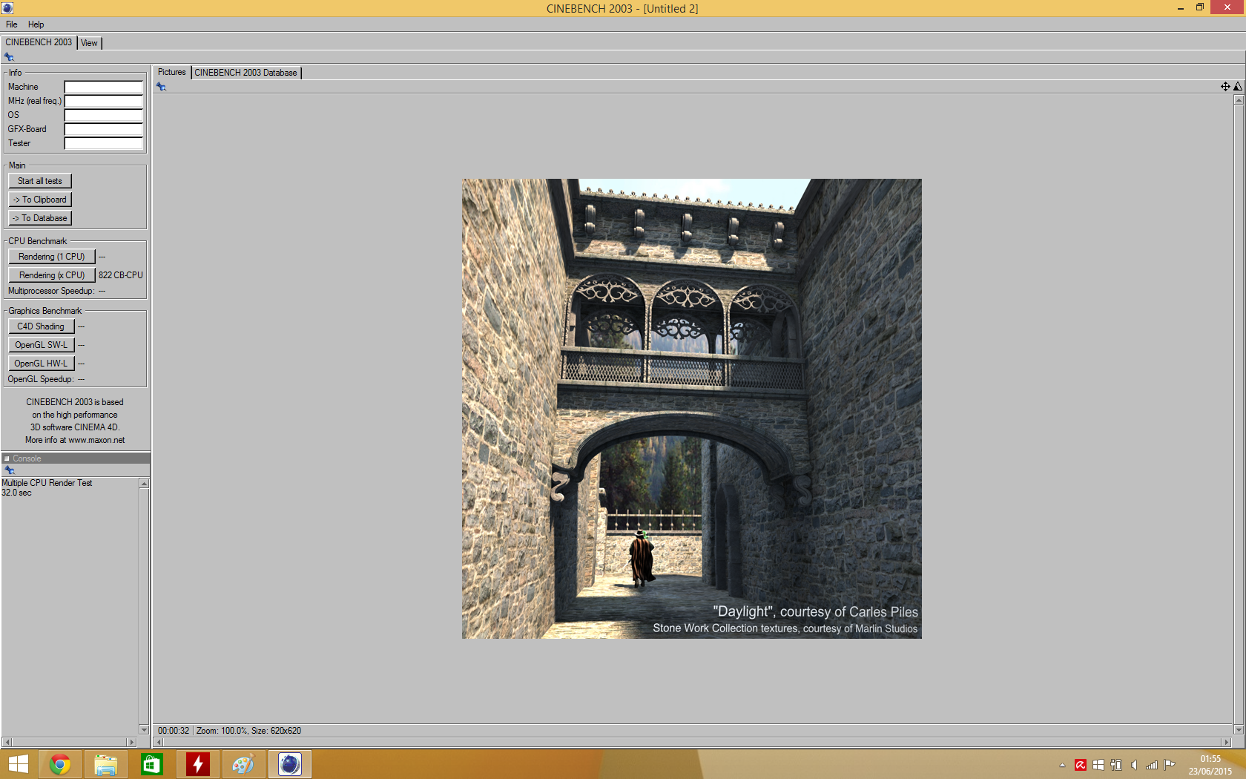Click the rendered Daylight image
Screen dimensions: 1246x779
click(692, 409)
